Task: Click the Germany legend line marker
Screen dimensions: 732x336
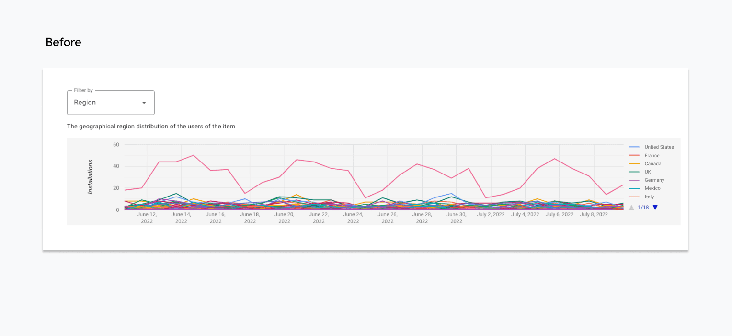Action: 633,180
